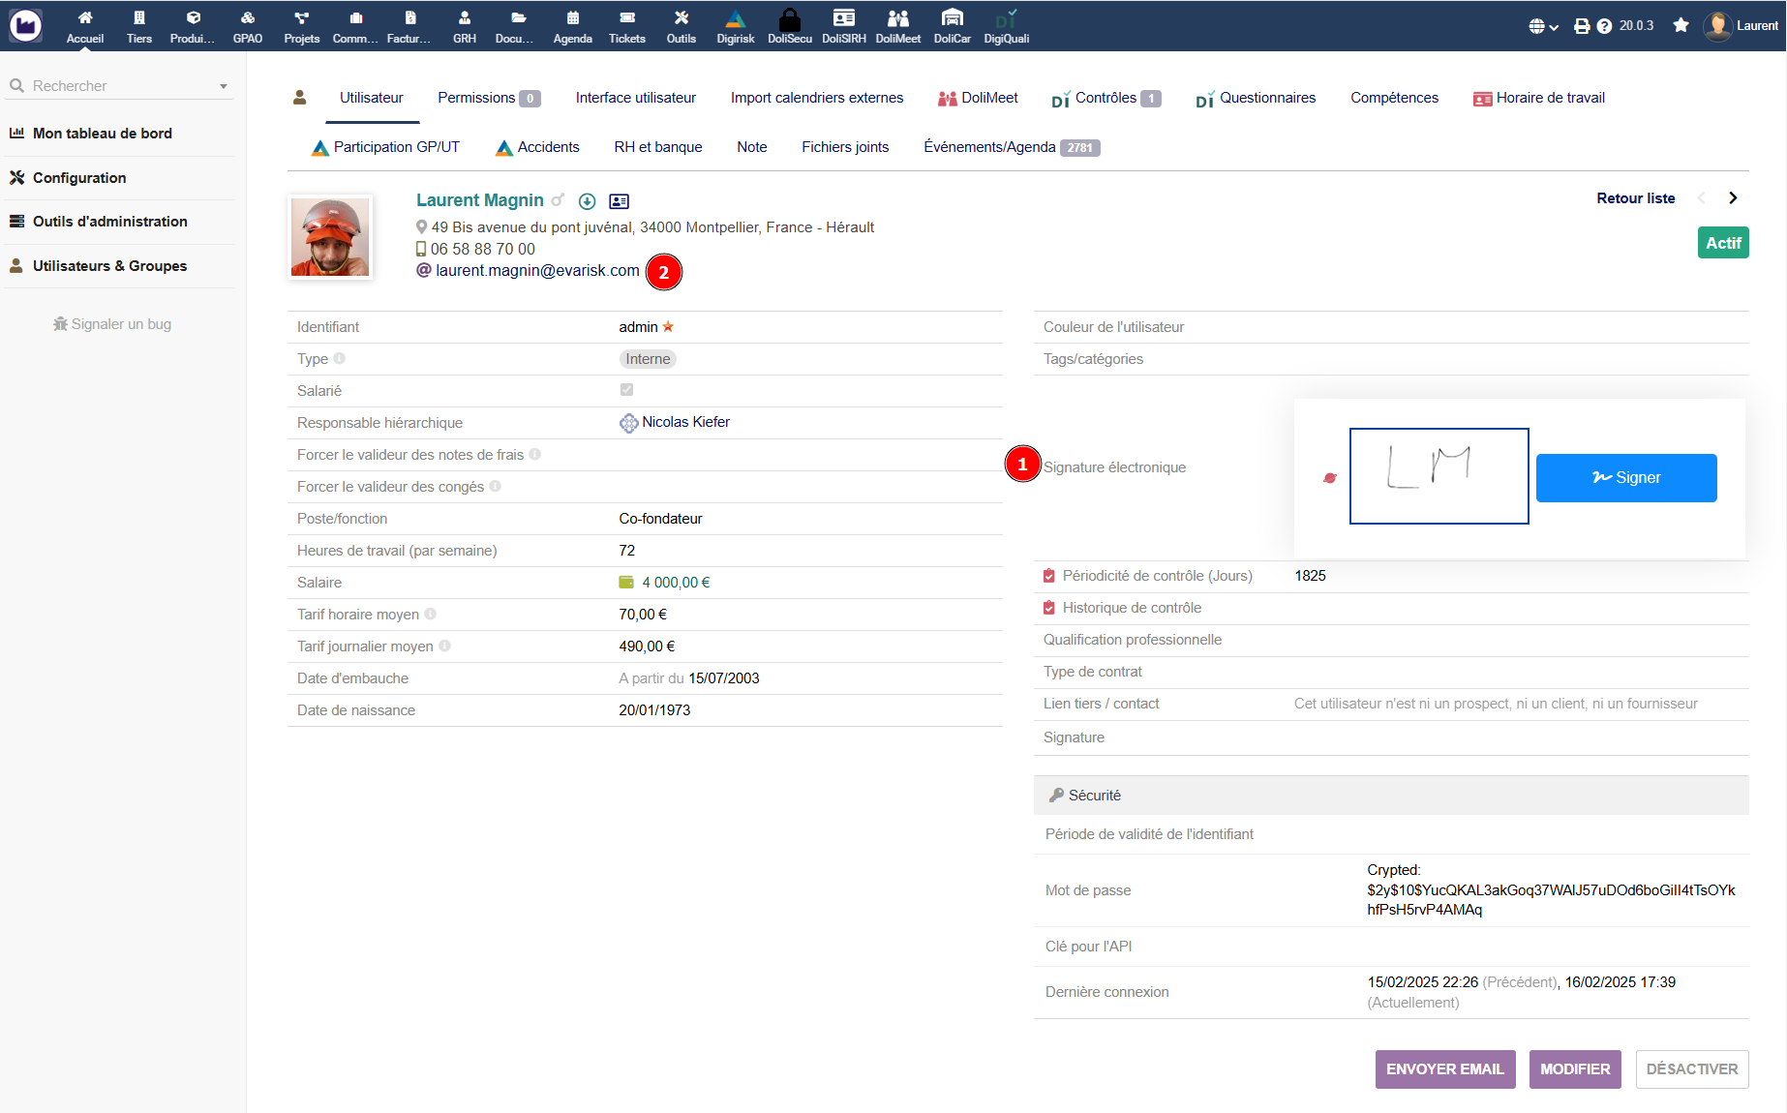The image size is (1787, 1113).
Task: Switch to the Permissions tab
Action: 489,98
